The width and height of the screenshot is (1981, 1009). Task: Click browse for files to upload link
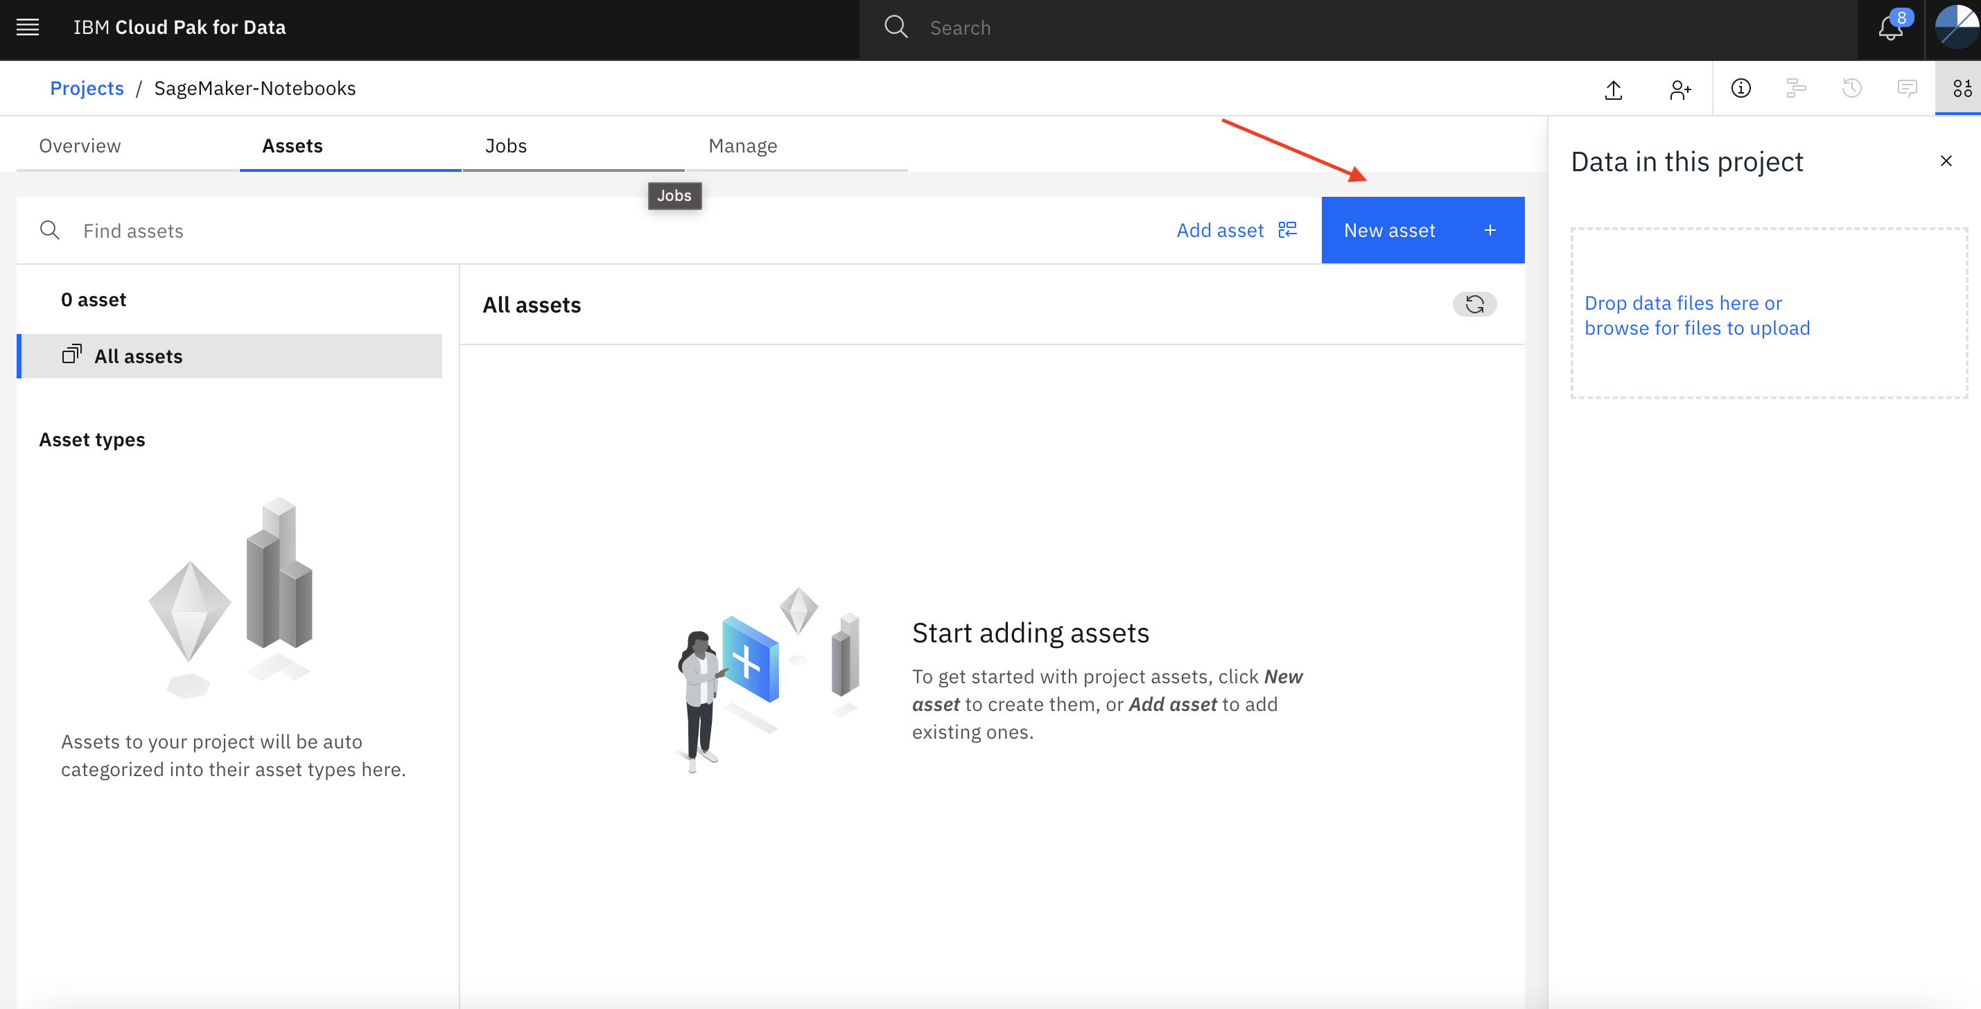click(1698, 328)
